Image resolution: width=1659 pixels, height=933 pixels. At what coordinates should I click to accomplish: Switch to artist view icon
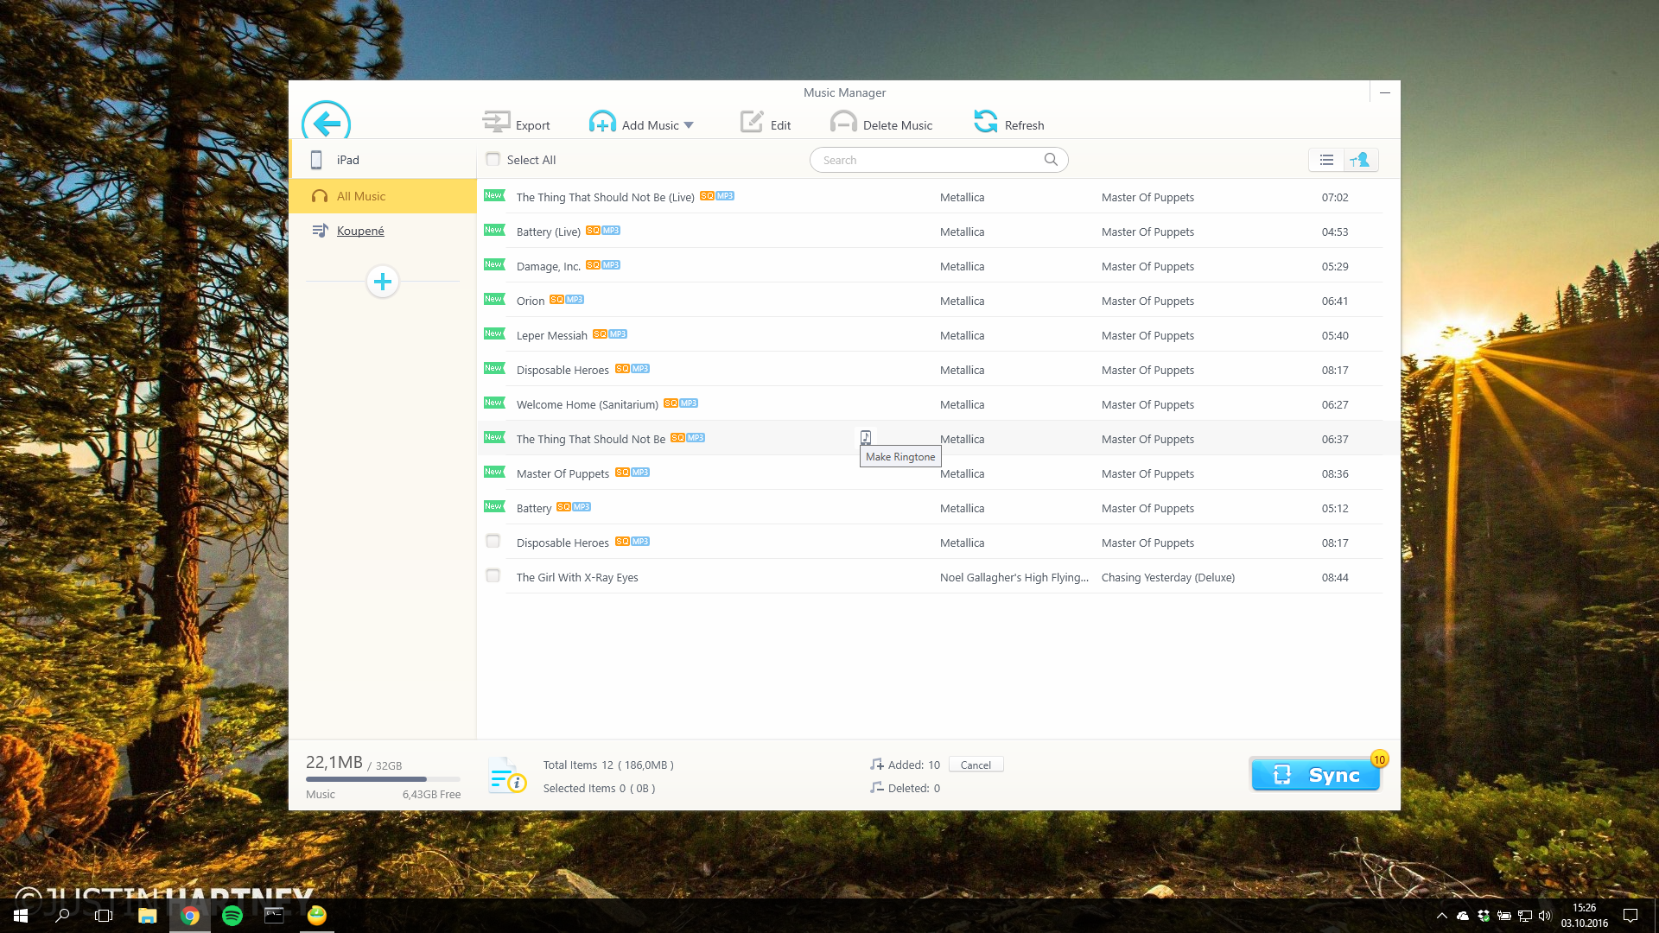(x=1360, y=160)
